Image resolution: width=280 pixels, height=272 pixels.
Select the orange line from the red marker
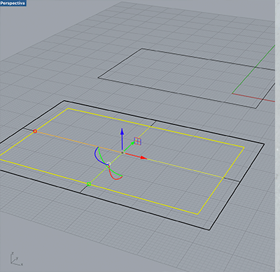(x=78, y=142)
